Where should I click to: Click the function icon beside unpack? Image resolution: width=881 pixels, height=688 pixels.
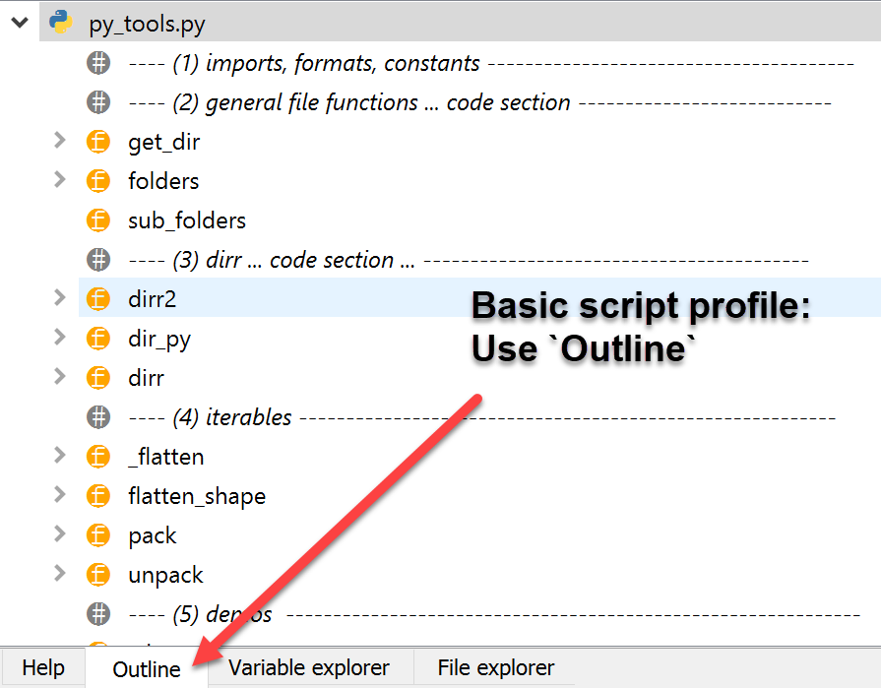pyautogui.click(x=98, y=574)
